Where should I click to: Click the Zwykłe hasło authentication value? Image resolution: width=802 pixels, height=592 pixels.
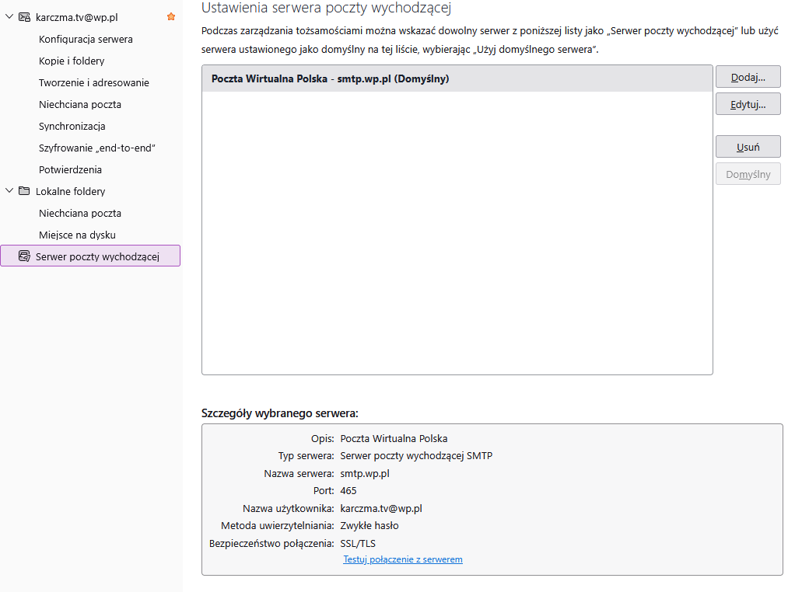point(369,526)
